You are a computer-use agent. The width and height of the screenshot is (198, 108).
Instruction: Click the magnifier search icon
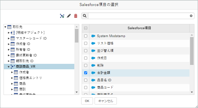pyautogui.click(x=85, y=16)
